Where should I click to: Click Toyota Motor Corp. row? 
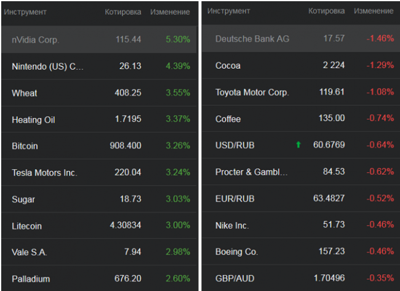(x=252, y=92)
